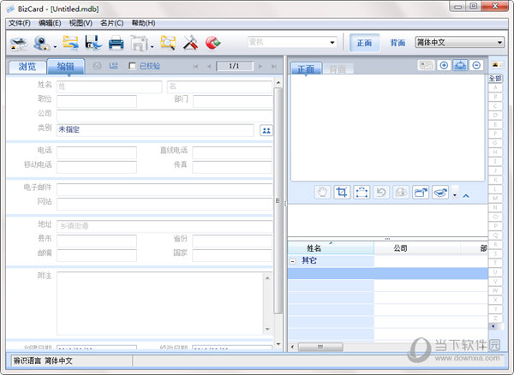
Task: Click the grayed-out floppy disk icon
Action: click(x=139, y=43)
